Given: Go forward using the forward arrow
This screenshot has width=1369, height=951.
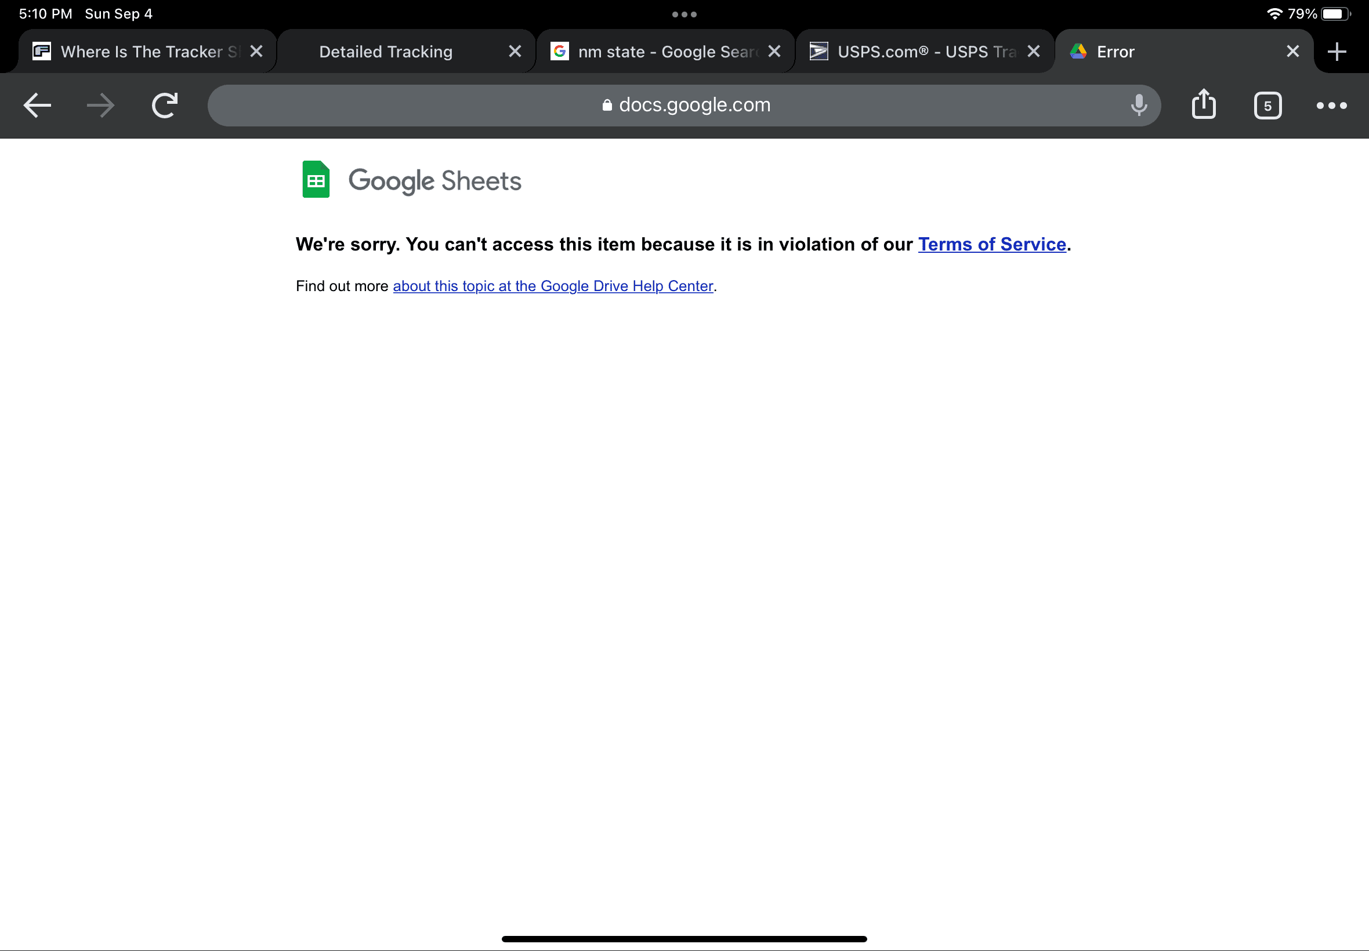Looking at the screenshot, I should click(x=100, y=106).
